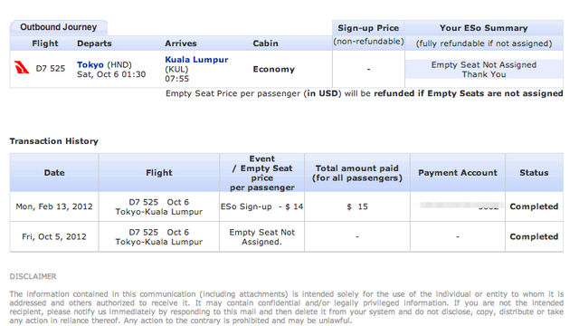
Task: Click the DISCLAIMER heading
Action: coord(33,276)
